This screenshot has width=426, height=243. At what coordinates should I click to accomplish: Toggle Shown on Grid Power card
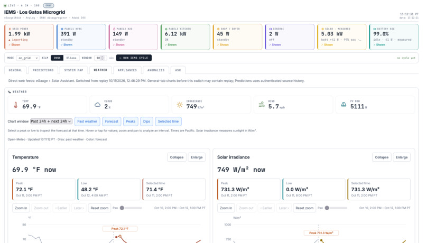[x=14, y=45]
